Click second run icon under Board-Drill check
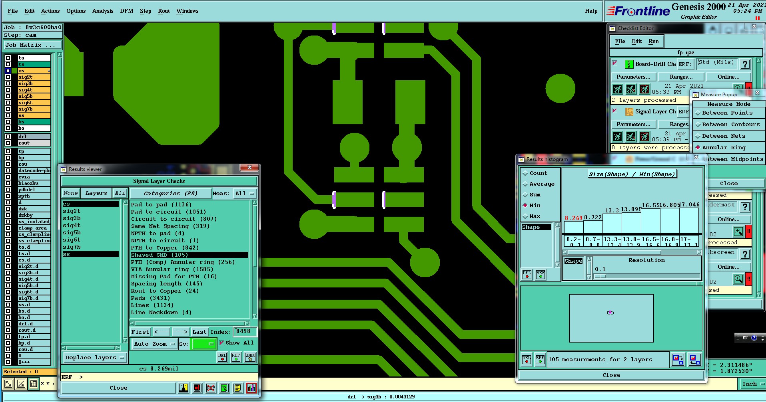The height and width of the screenshot is (402, 766). pyautogui.click(x=631, y=89)
